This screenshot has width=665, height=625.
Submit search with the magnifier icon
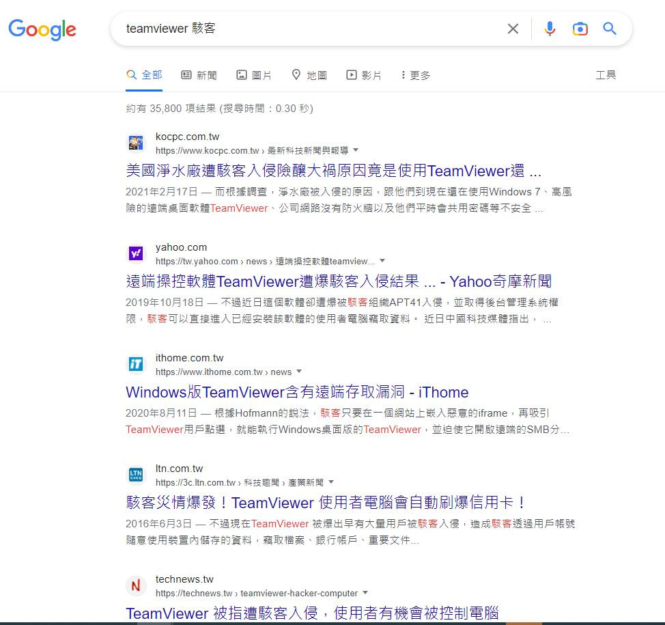pyautogui.click(x=610, y=29)
